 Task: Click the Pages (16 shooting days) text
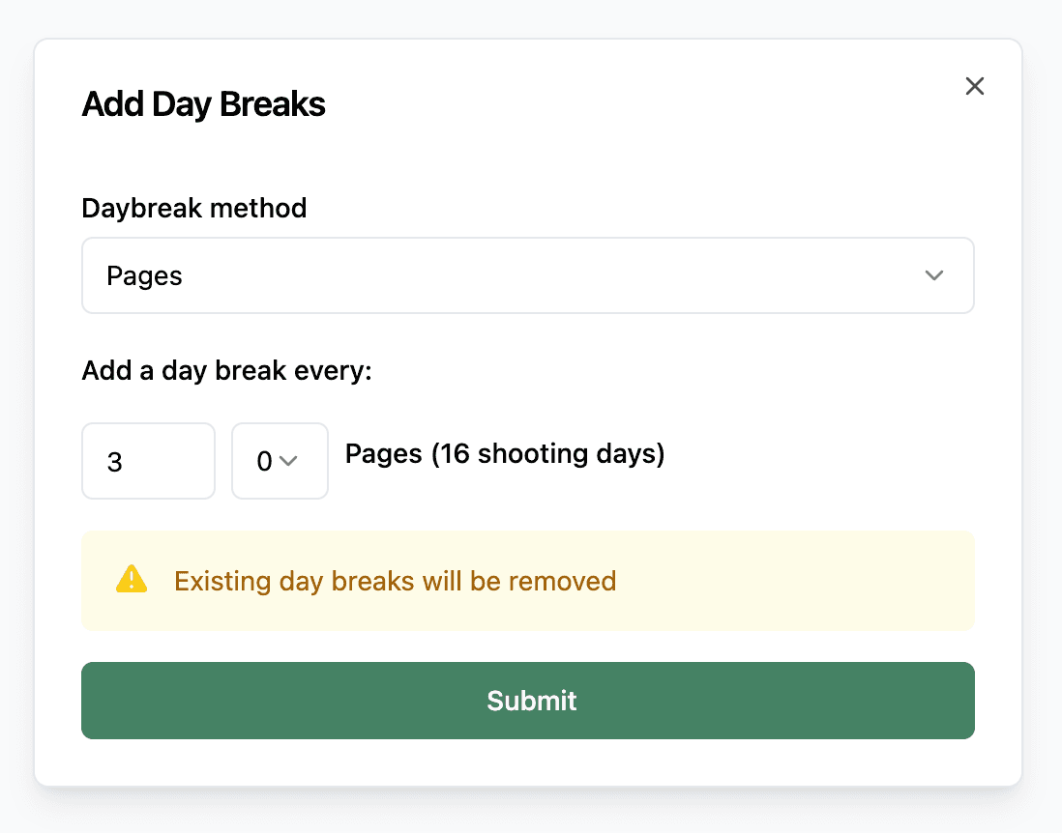click(x=504, y=453)
